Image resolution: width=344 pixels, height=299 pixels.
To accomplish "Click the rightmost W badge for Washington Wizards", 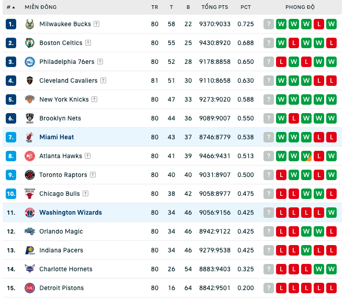I will (331, 213).
